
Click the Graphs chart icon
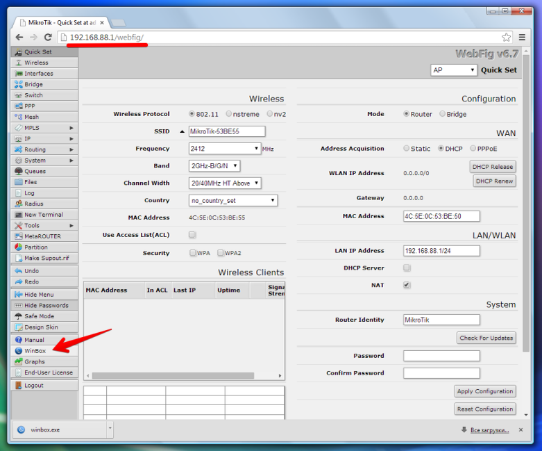click(x=19, y=361)
